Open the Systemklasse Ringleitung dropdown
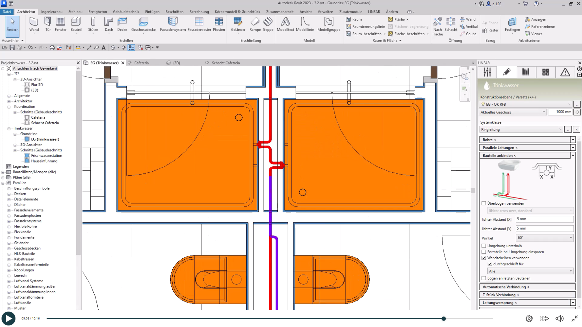This screenshot has height=327, width=582. (x=521, y=129)
